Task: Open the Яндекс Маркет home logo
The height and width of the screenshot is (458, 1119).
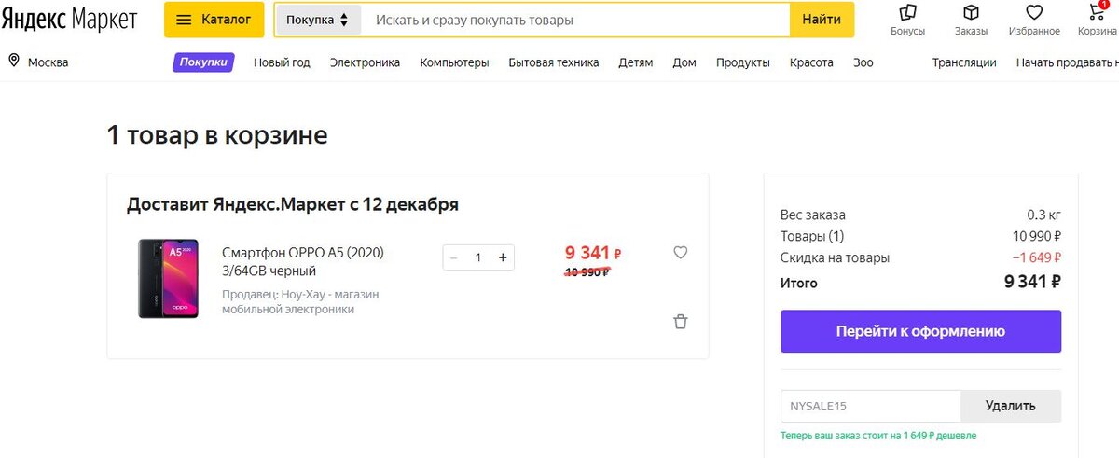Action: pos(69,20)
